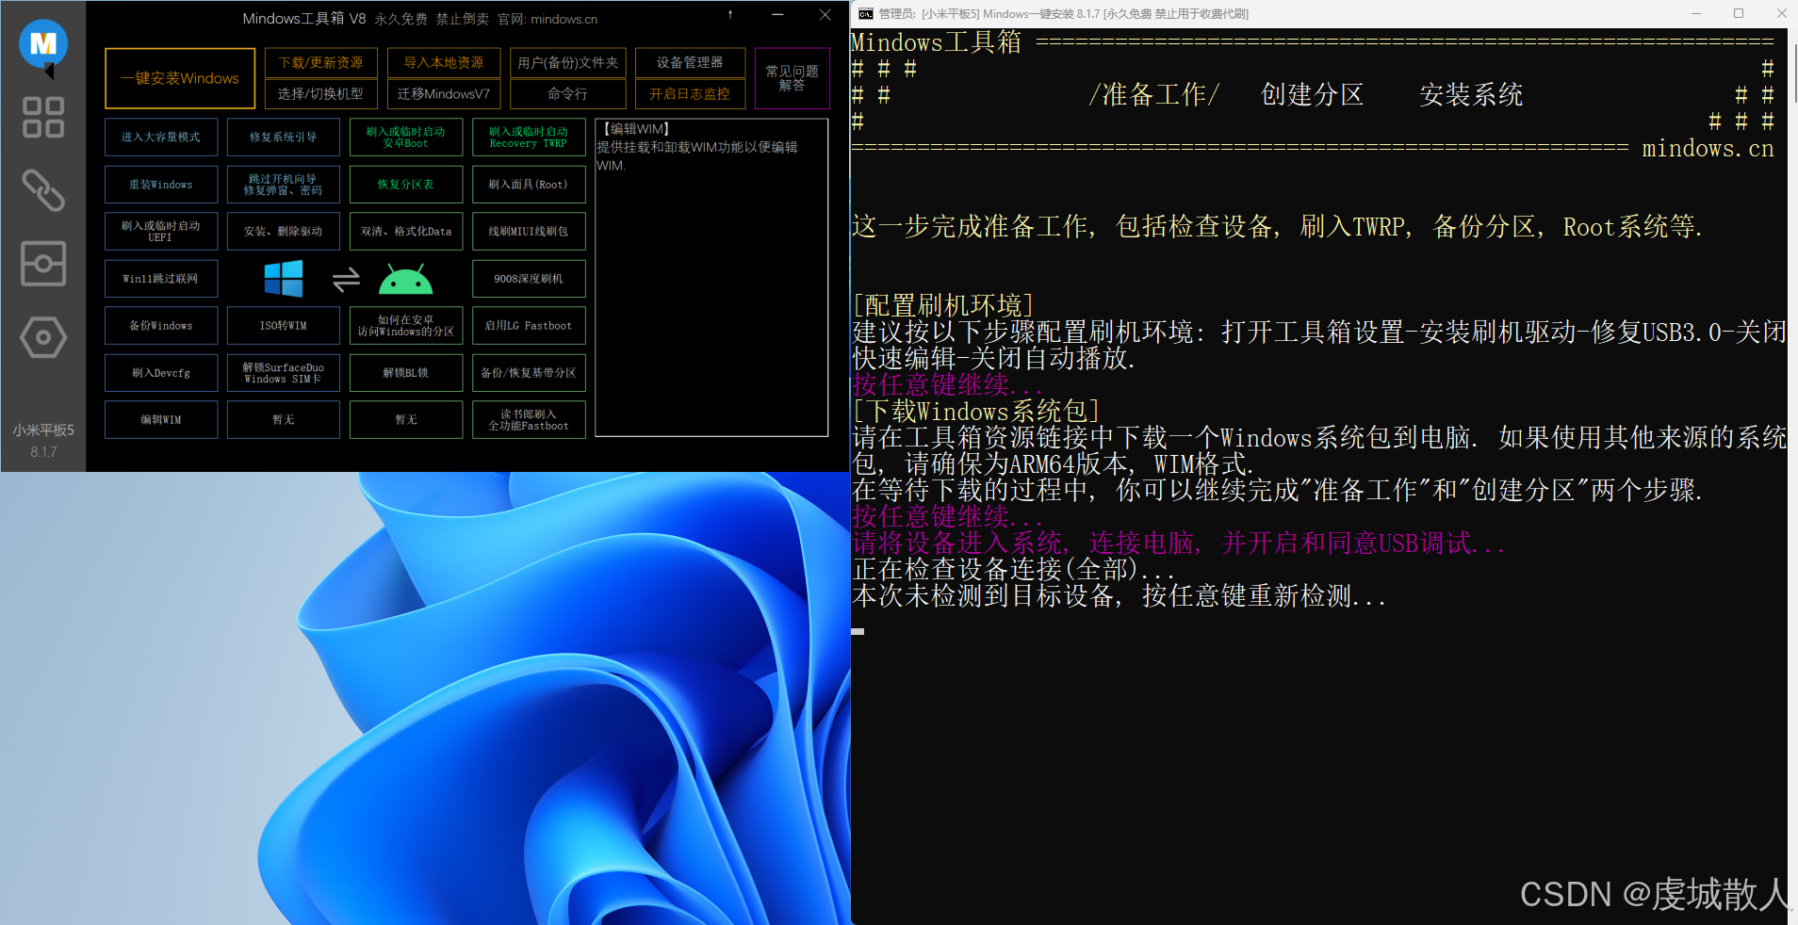Close the Mindows toolbox window

(825, 15)
